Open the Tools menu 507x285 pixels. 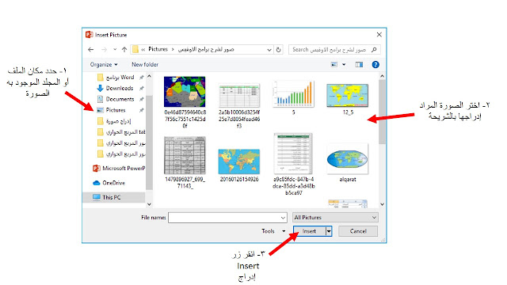point(273,231)
